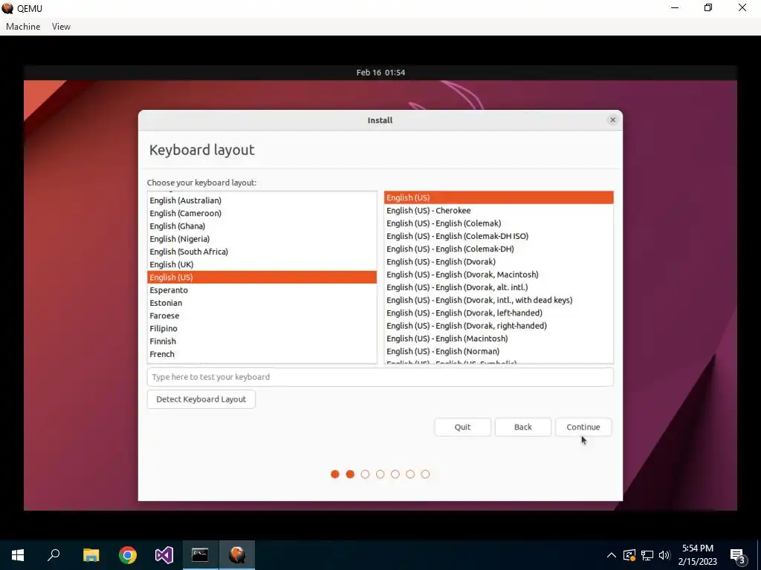Open File Explorer from taskbar
Image resolution: width=761 pixels, height=570 pixels.
point(91,555)
